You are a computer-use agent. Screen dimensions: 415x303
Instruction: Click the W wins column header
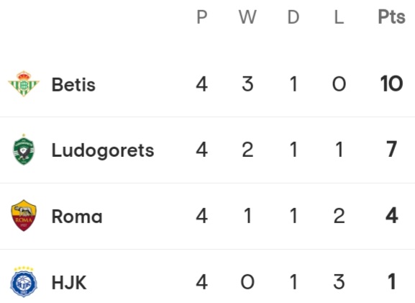(x=247, y=17)
